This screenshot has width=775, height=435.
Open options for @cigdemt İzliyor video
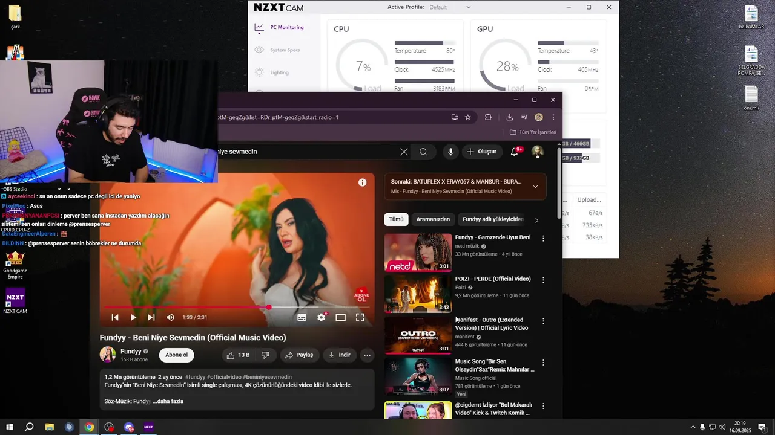[543, 406]
